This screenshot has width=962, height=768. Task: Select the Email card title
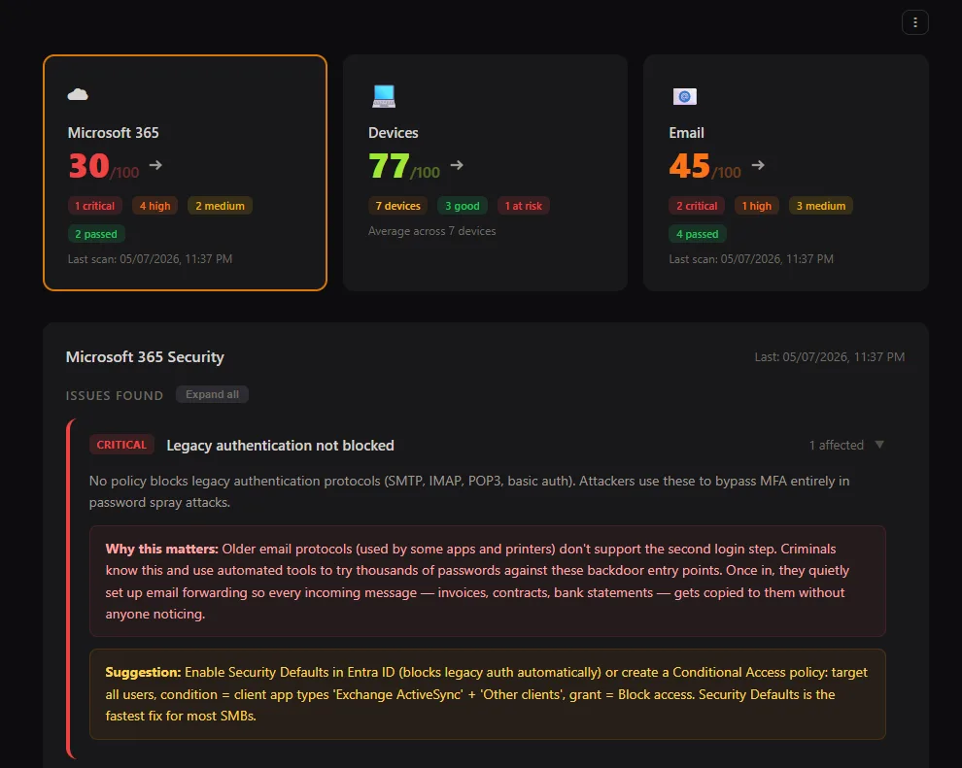(686, 133)
